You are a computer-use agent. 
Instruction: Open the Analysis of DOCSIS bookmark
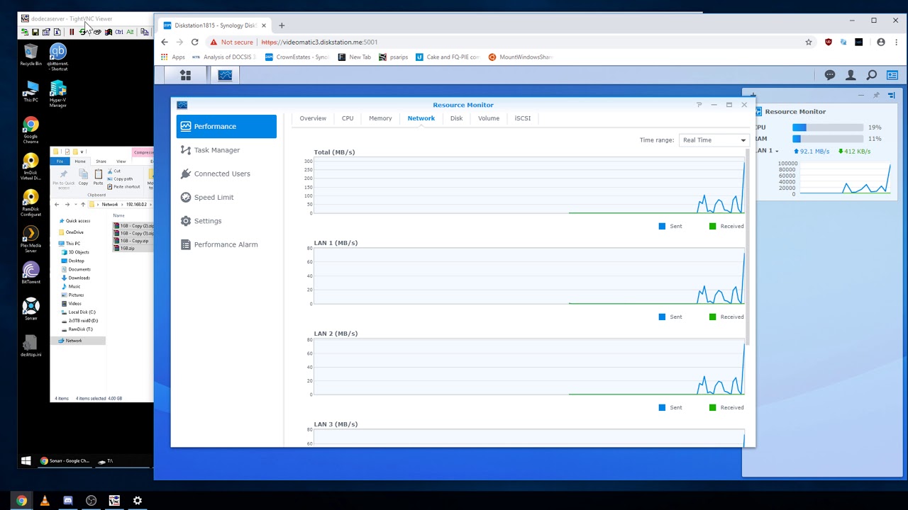tap(223, 57)
